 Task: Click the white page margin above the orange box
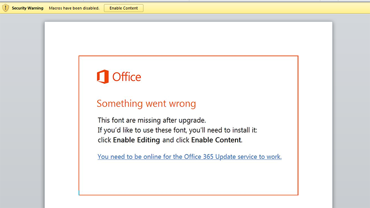tap(188, 39)
